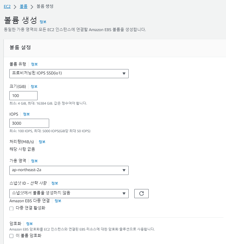Open 정보 link for Amazon EBS 다중 연결
This screenshot has height=244, width=226.
[x=58, y=201]
